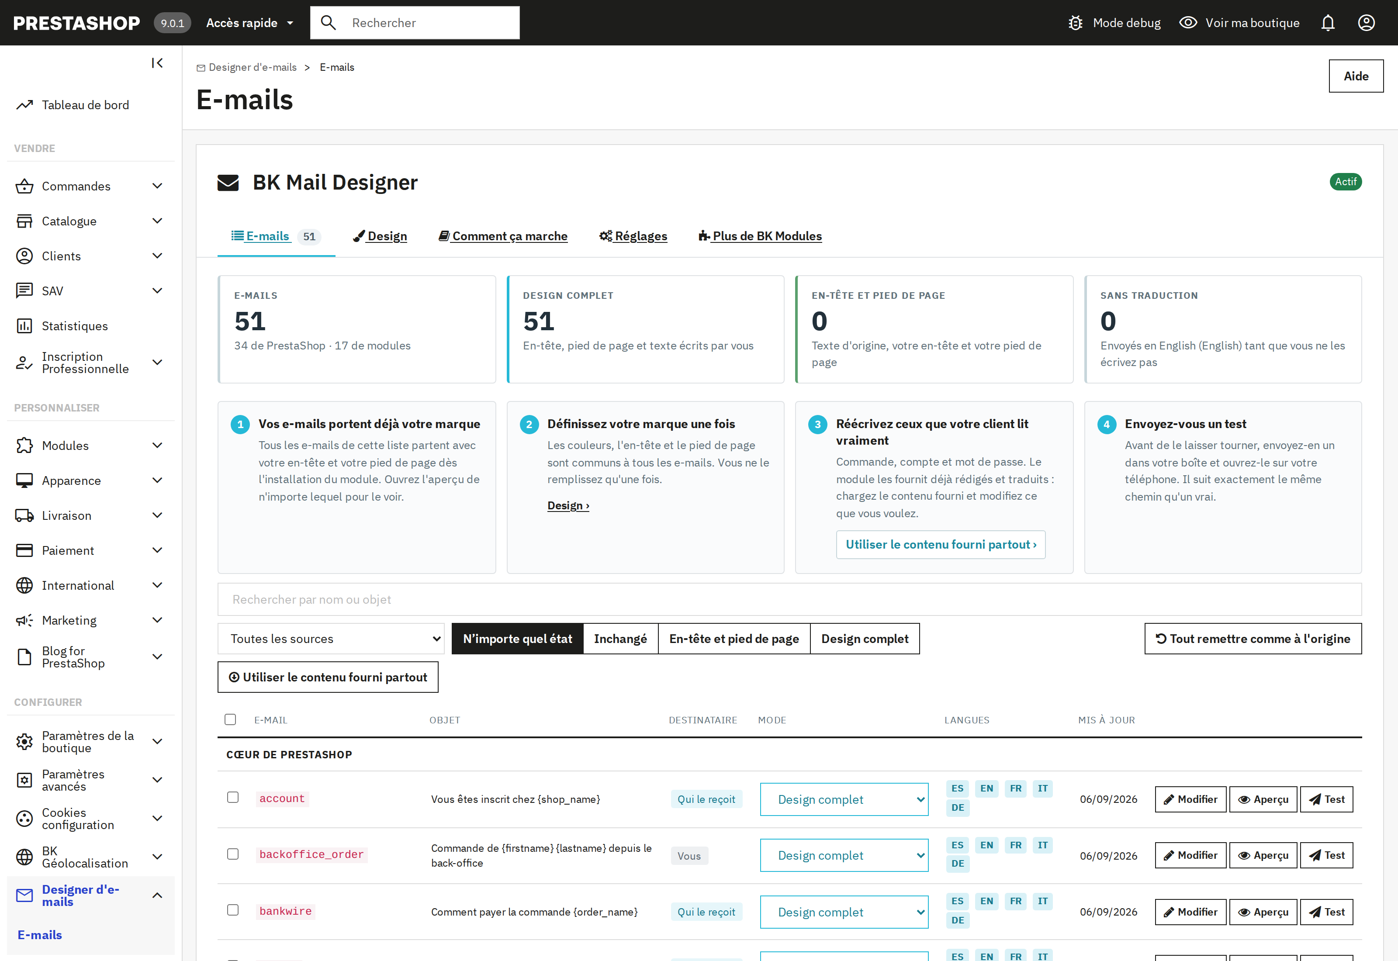Open the mode dropdown for account
The height and width of the screenshot is (961, 1398).
pyautogui.click(x=844, y=800)
